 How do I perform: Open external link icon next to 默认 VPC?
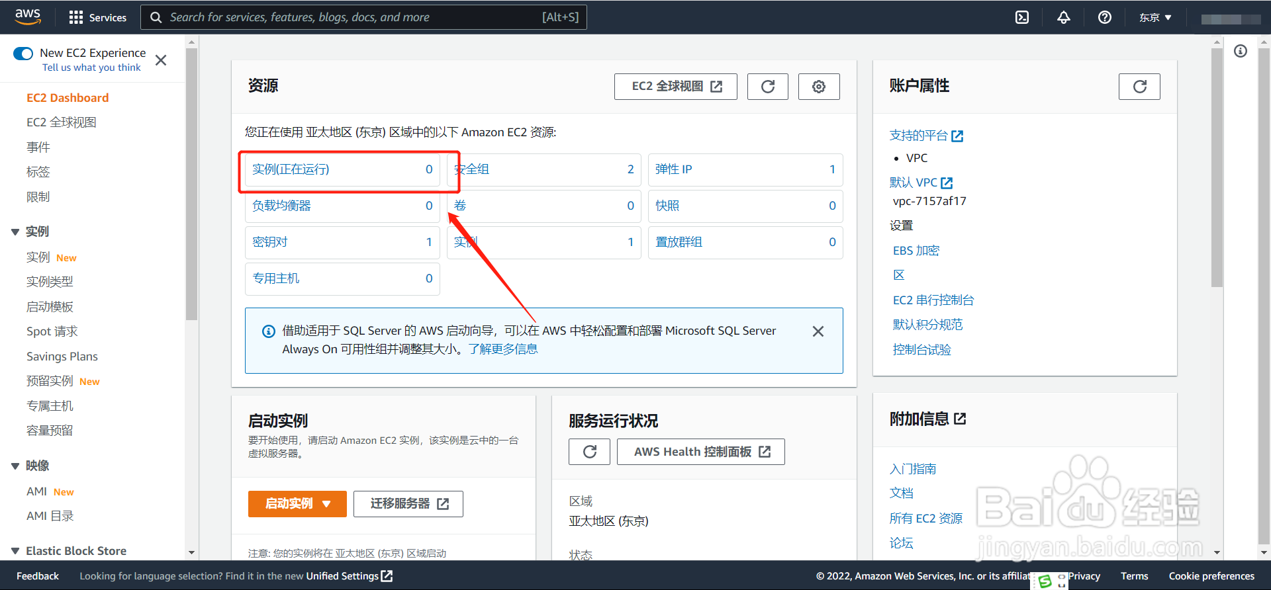tap(947, 183)
